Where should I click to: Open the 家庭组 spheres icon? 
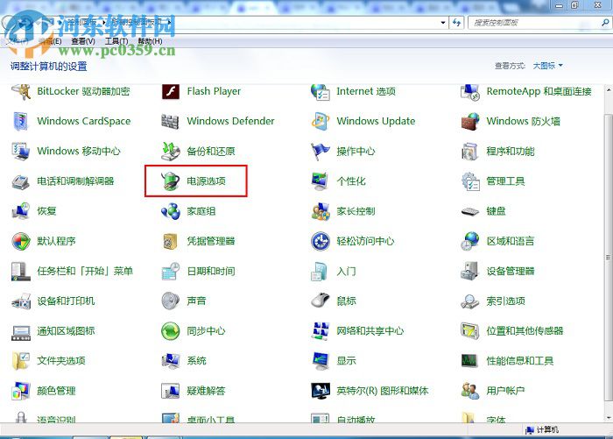click(171, 211)
